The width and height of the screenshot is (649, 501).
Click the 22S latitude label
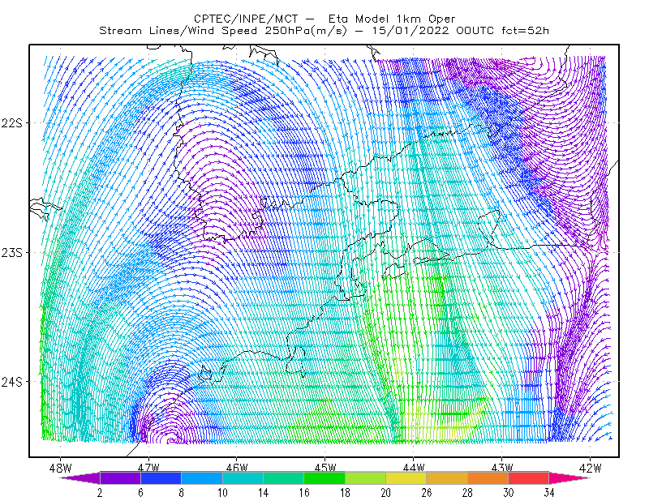(x=11, y=123)
